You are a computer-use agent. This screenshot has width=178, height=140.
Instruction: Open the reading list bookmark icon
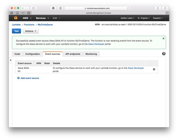(x=17, y=13)
